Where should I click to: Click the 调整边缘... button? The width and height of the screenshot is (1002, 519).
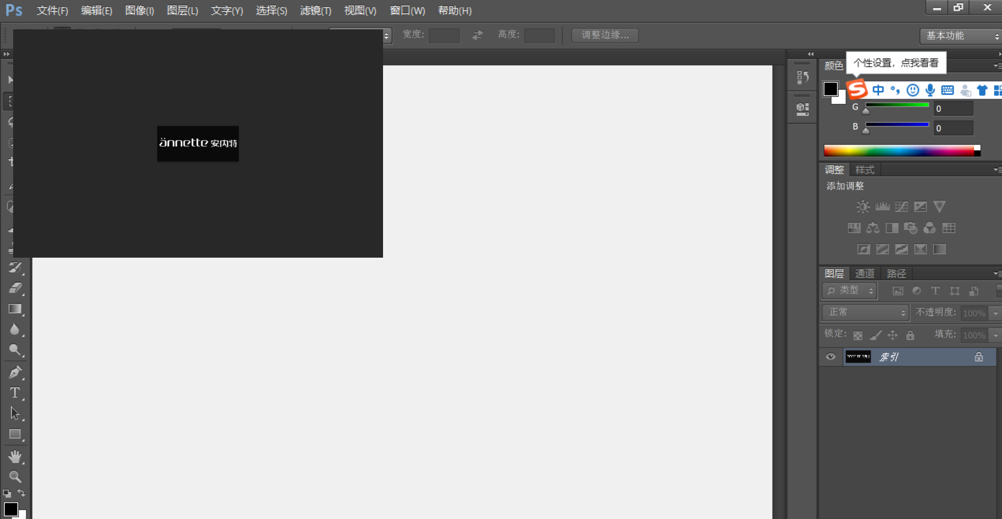pos(605,35)
